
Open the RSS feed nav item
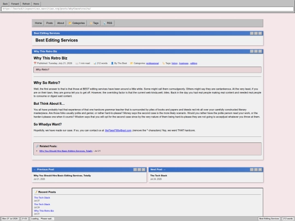[108, 23]
